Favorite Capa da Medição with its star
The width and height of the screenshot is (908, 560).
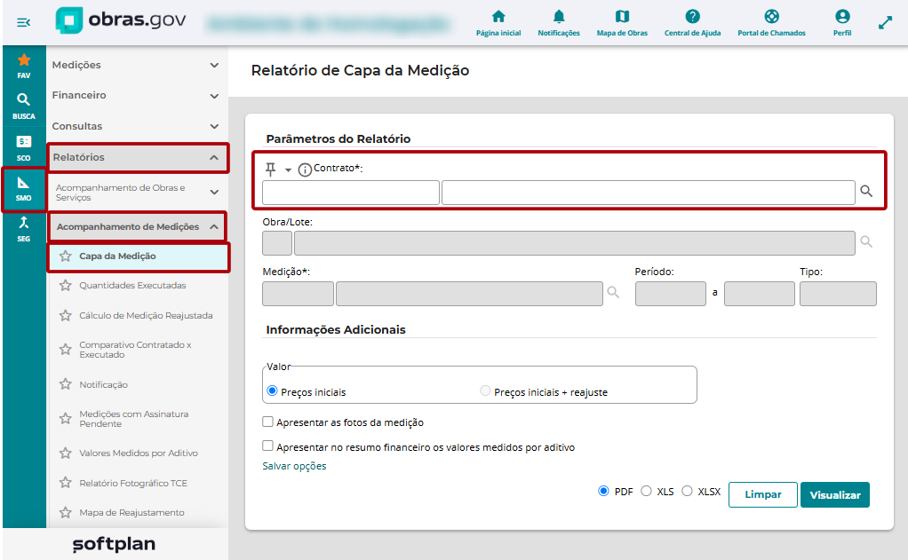tap(66, 256)
